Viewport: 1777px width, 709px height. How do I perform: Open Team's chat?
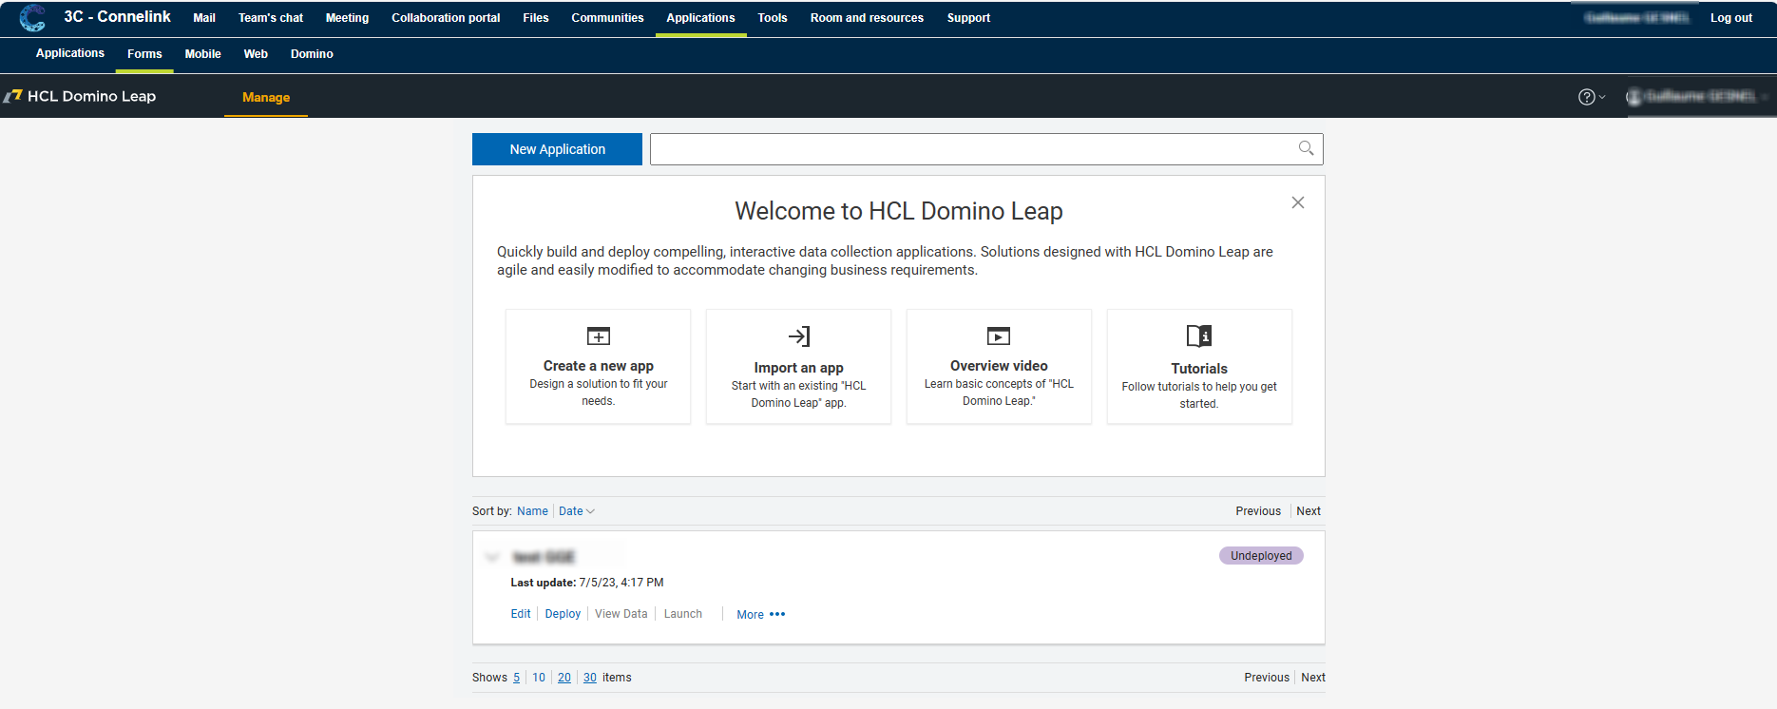pos(271,18)
